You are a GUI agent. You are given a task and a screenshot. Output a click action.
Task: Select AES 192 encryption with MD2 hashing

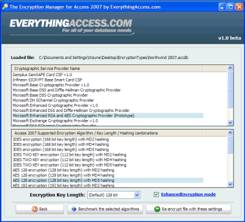point(108,185)
